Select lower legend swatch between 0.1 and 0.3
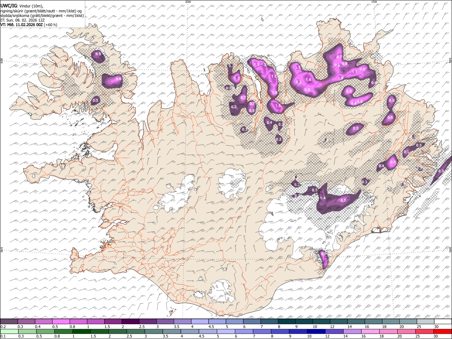This screenshot has height=339, width=452. tap(9, 331)
